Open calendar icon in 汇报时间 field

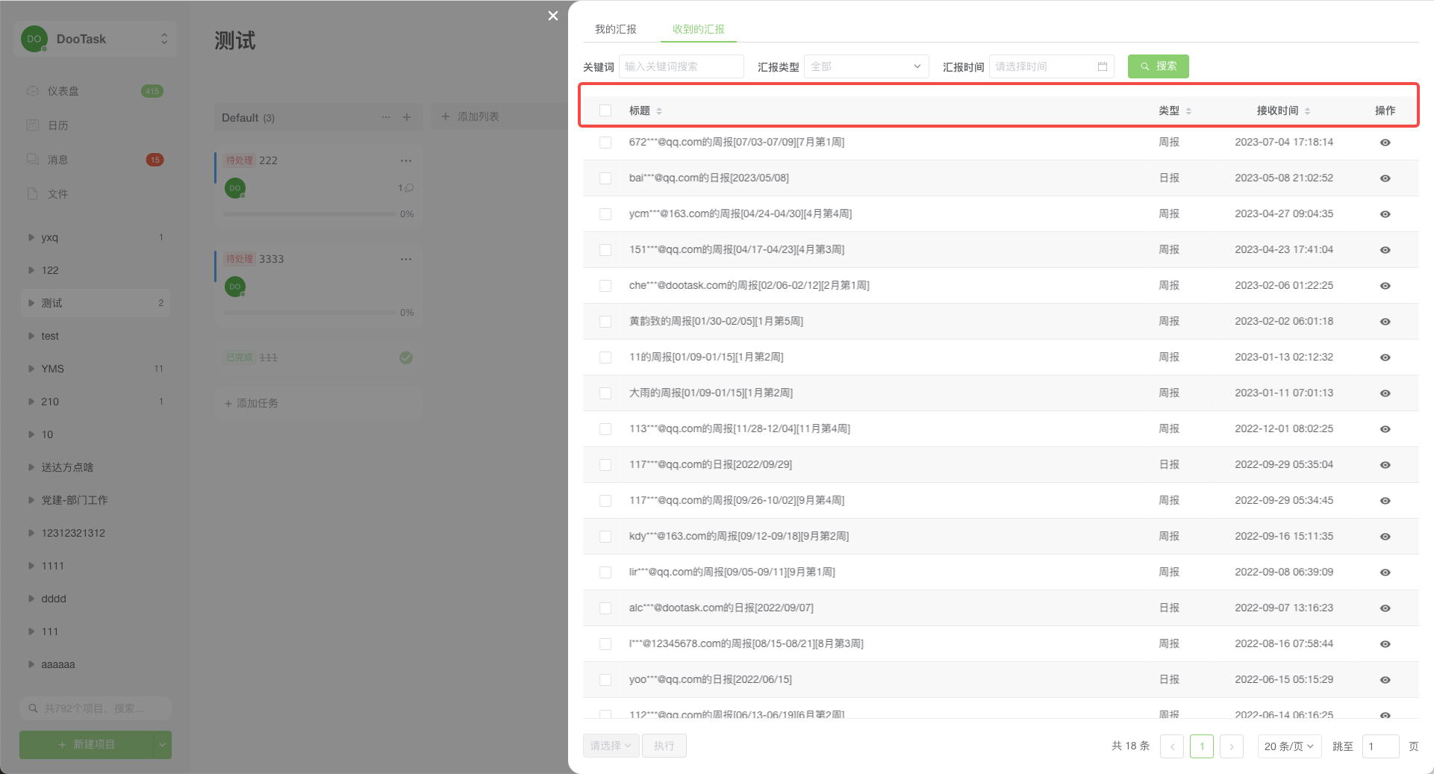coord(1102,66)
